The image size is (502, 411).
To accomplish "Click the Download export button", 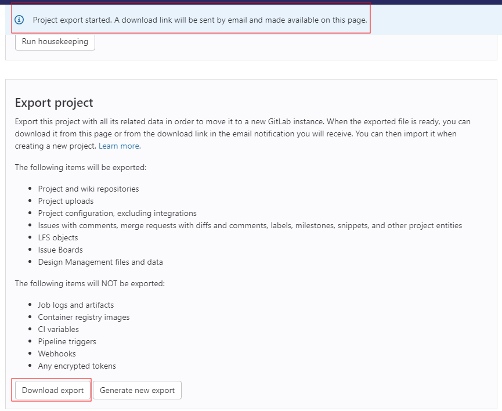I will (53, 390).
